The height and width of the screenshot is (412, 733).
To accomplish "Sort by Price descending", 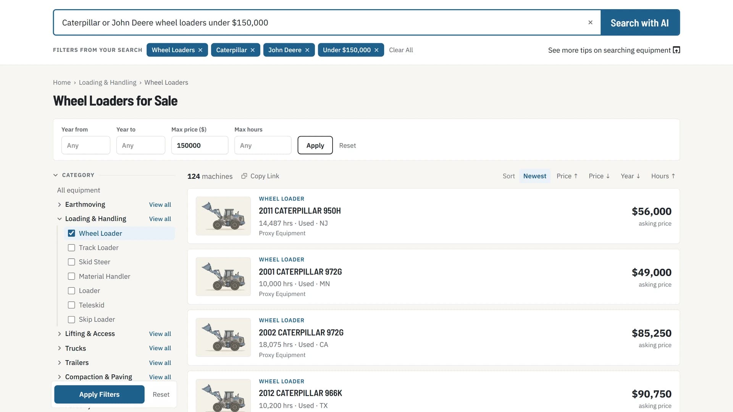I will tap(599, 176).
